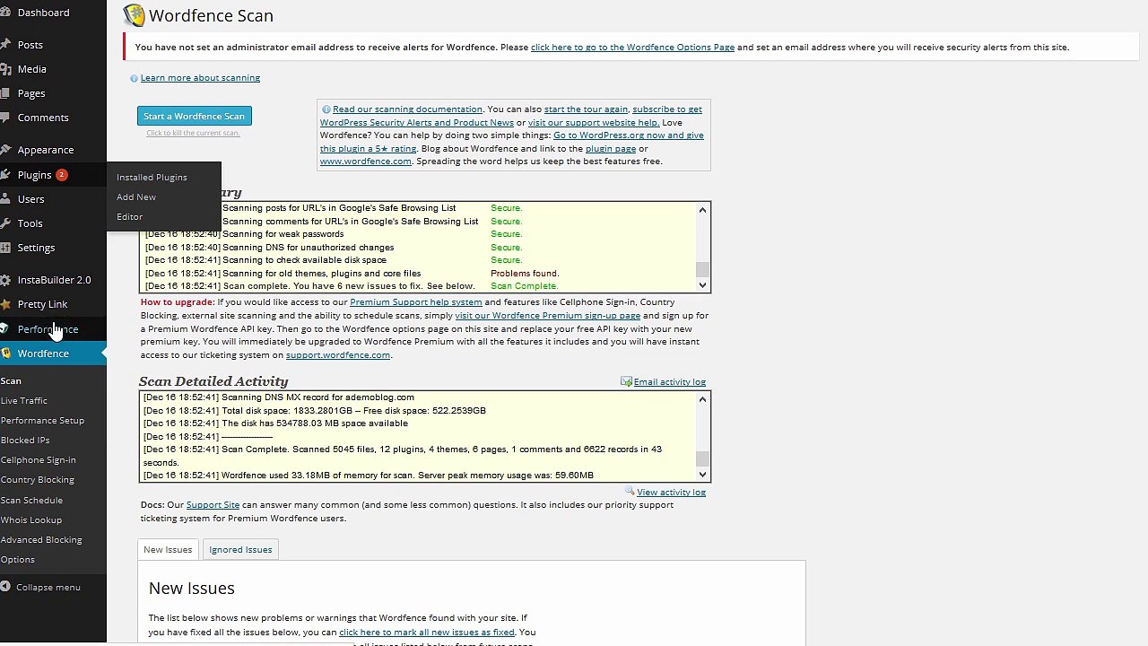Open Learn more about scanning link
This screenshot has width=1148, height=646.
point(200,78)
